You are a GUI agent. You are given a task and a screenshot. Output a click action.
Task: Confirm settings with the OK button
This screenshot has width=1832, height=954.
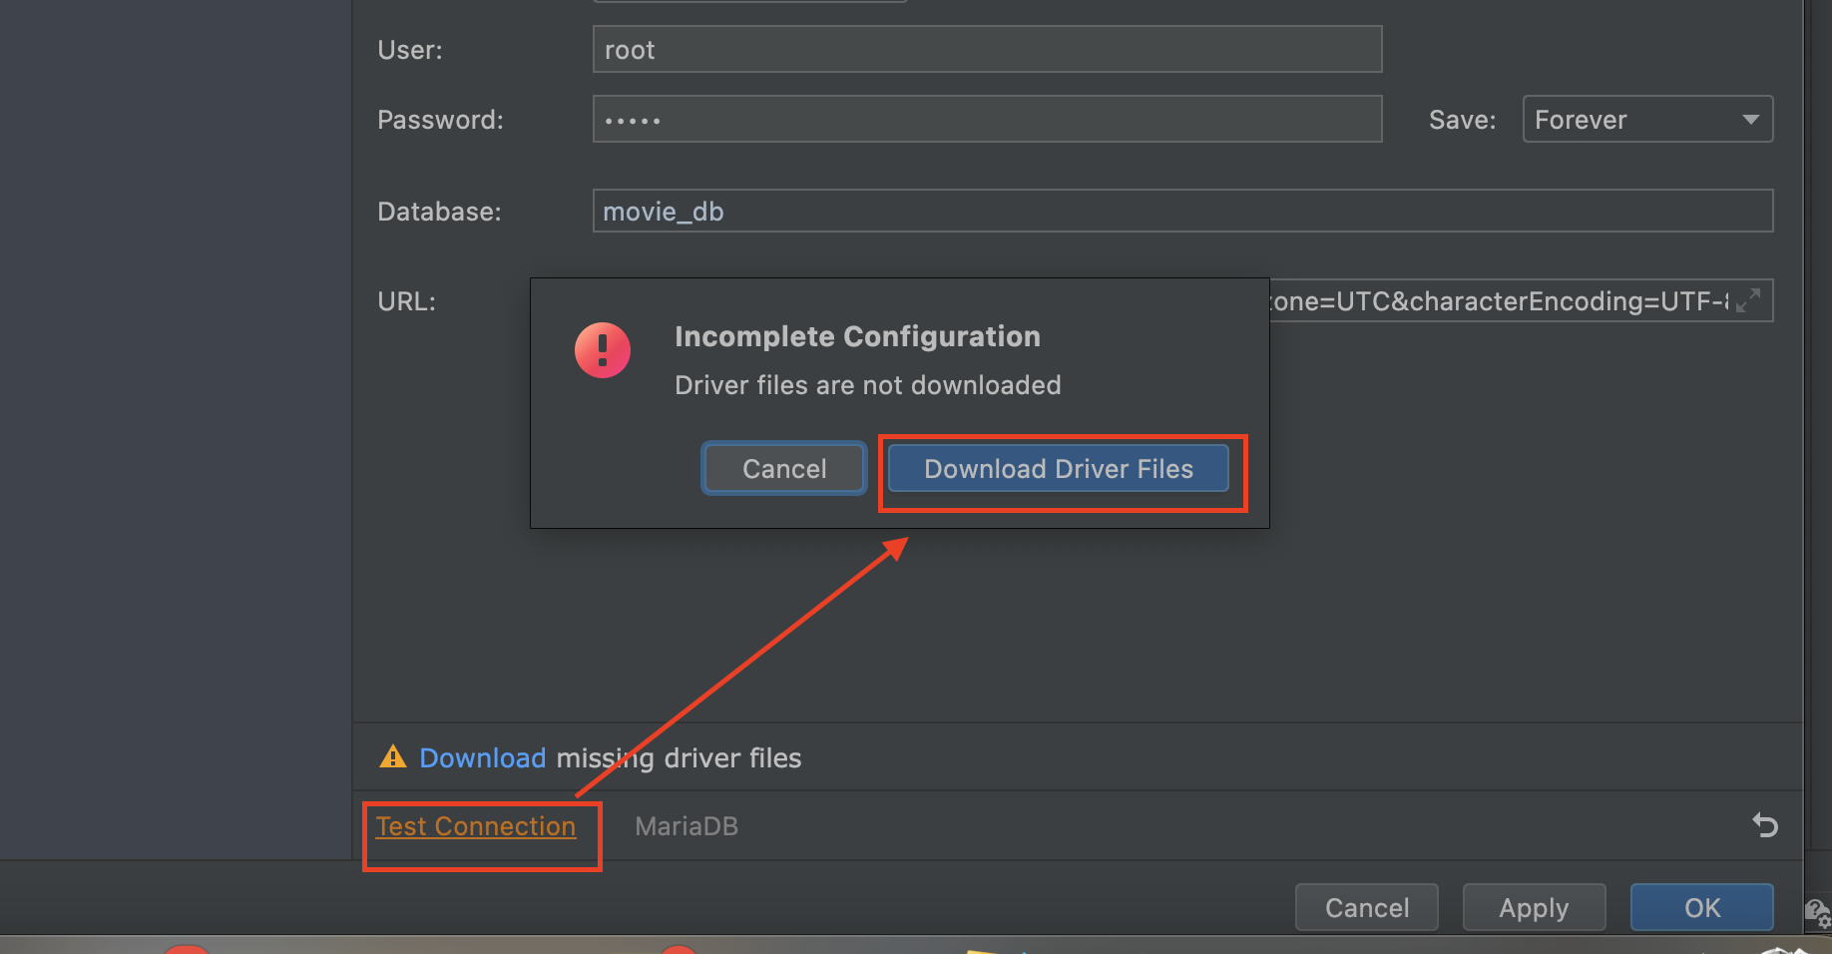1701,907
